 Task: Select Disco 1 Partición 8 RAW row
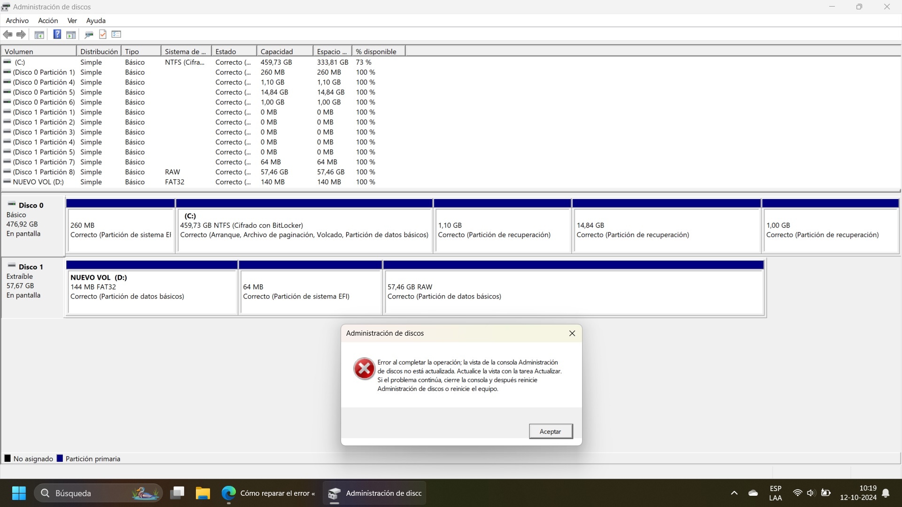43,172
